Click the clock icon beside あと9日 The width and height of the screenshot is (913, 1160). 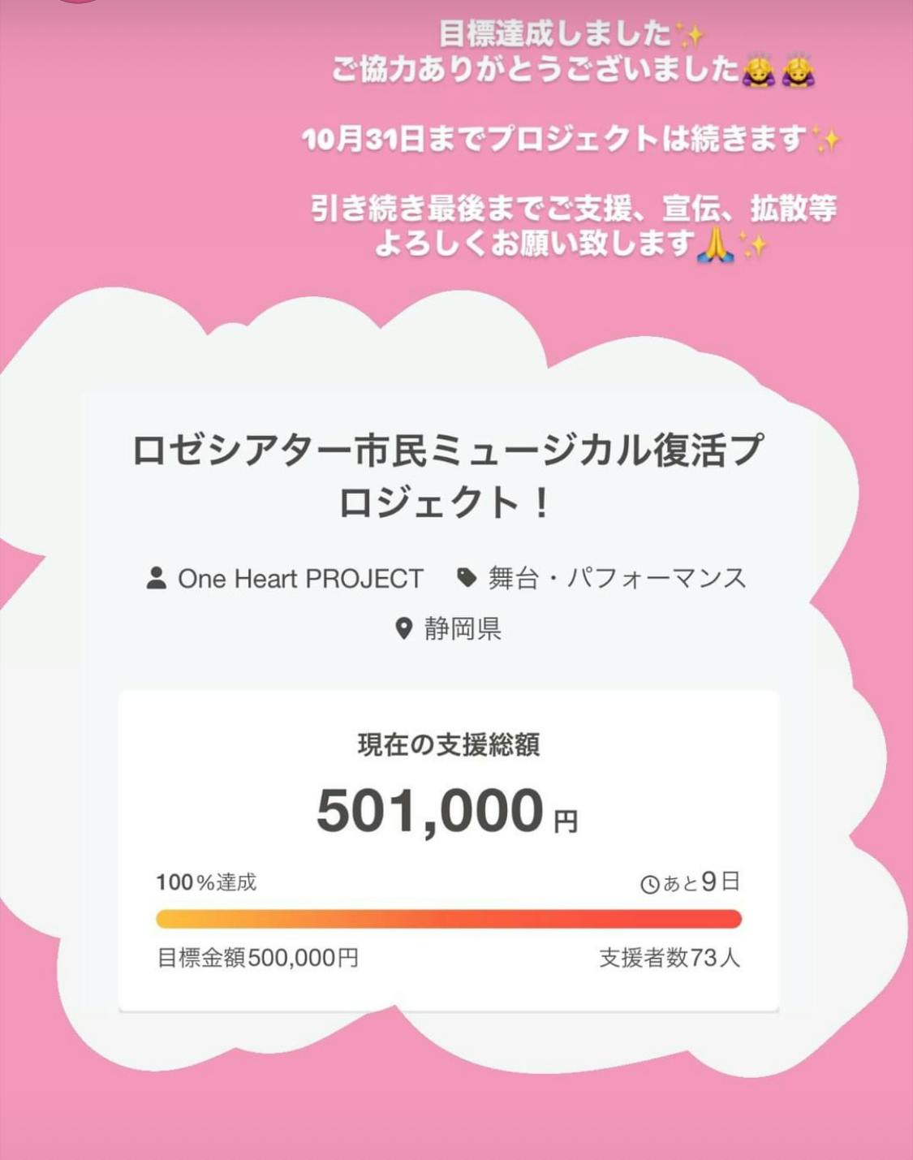coord(649,884)
